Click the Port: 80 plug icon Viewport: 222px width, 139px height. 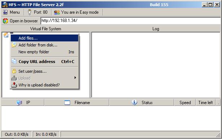click(x=30, y=12)
